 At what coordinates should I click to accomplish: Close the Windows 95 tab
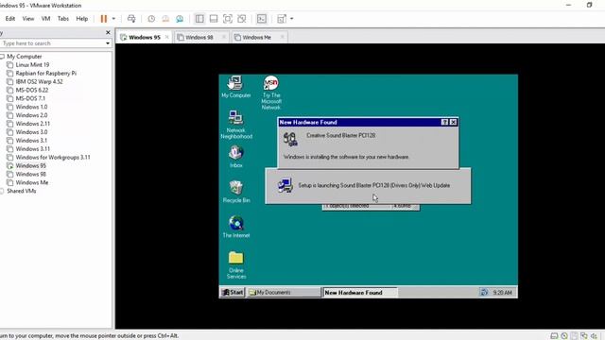point(167,37)
